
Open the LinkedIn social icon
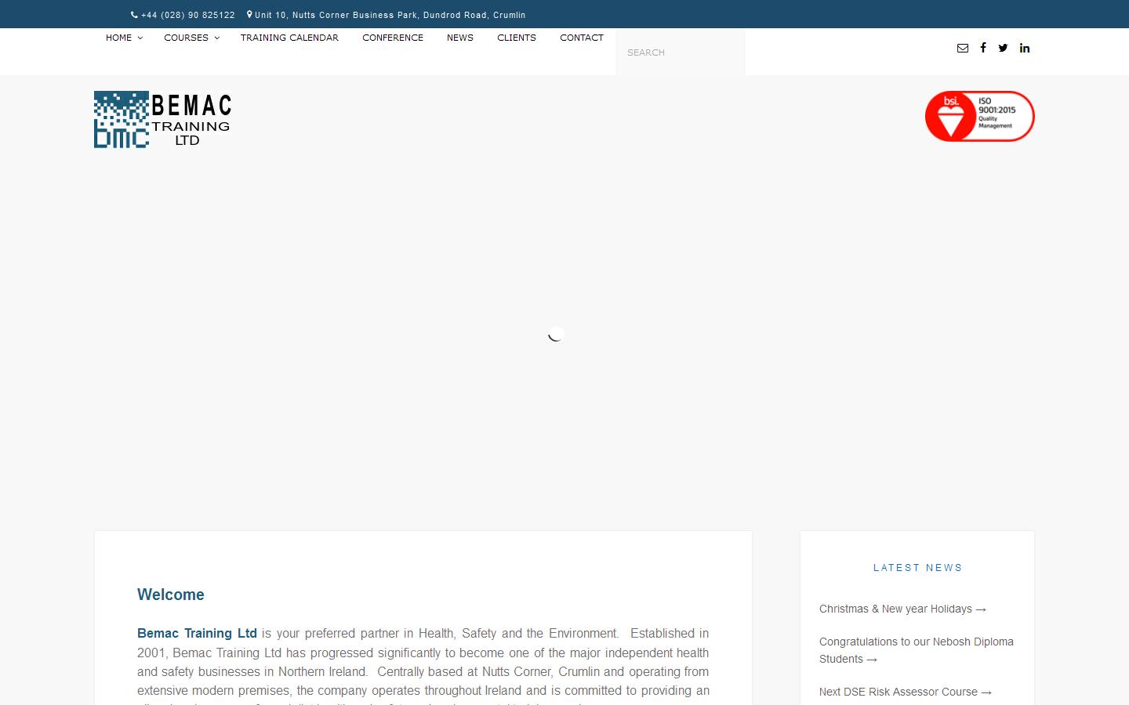point(1025,48)
